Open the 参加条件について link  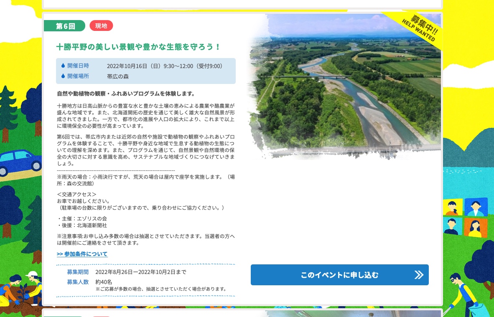tap(82, 254)
